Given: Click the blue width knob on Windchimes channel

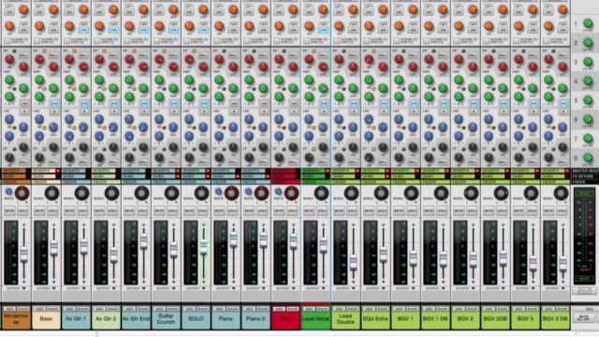Looking at the screenshot, I should (8, 191).
